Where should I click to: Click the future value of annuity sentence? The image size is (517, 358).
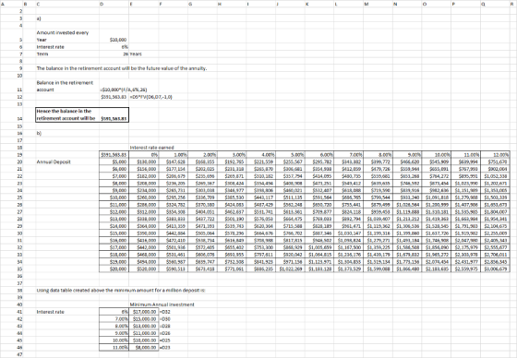122,68
